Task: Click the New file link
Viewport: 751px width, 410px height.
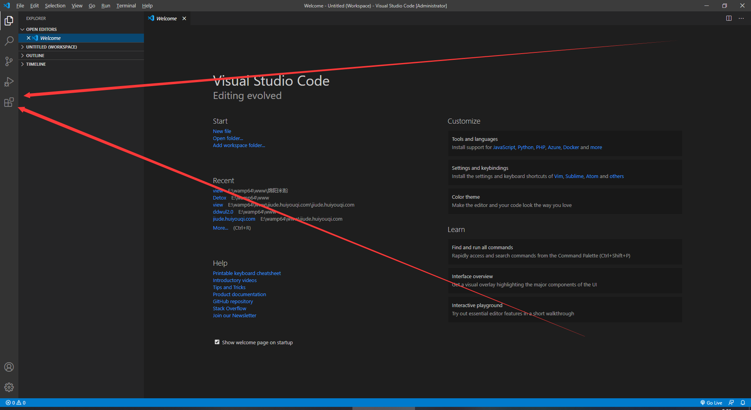Action: [x=222, y=131]
